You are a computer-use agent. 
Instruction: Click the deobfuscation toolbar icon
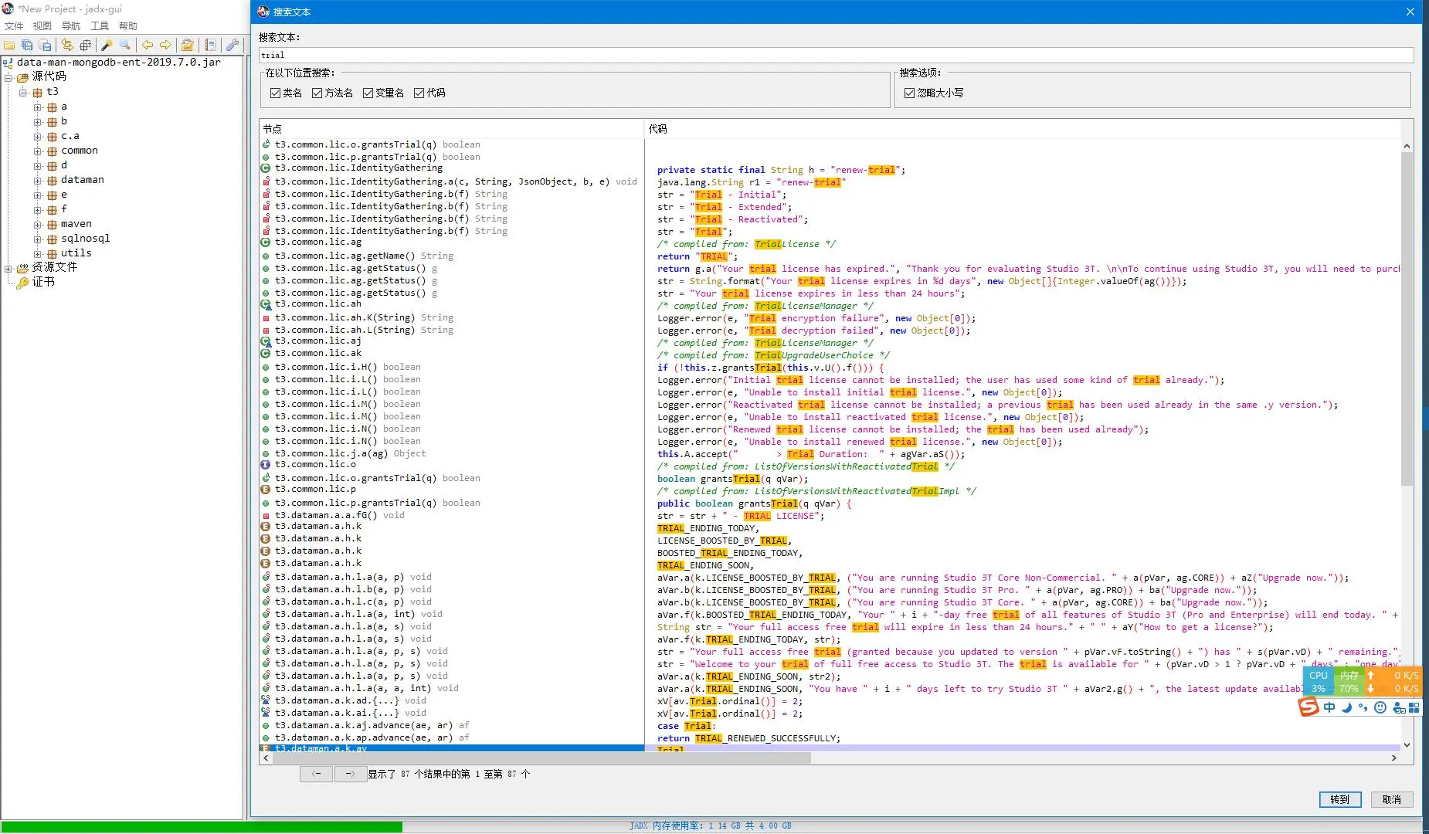click(188, 45)
